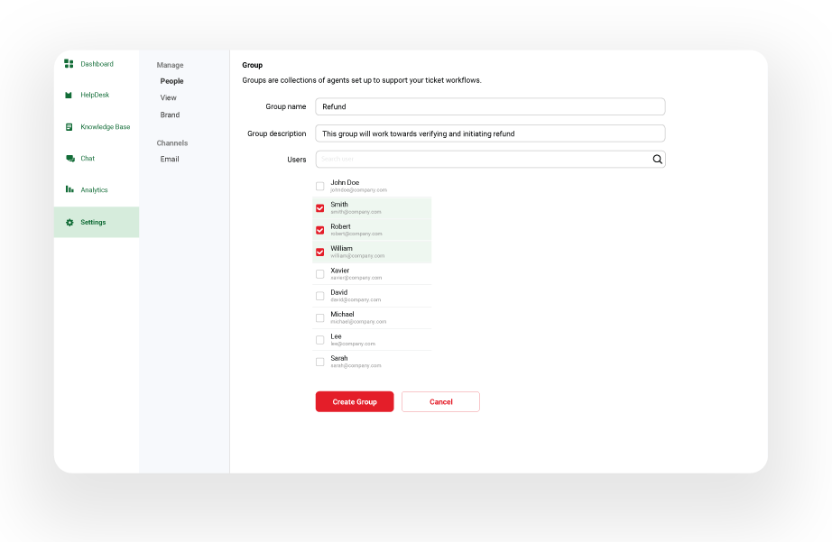Screen dimensions: 832x542
Task: Click the Cancel button
Action: pyautogui.click(x=440, y=401)
